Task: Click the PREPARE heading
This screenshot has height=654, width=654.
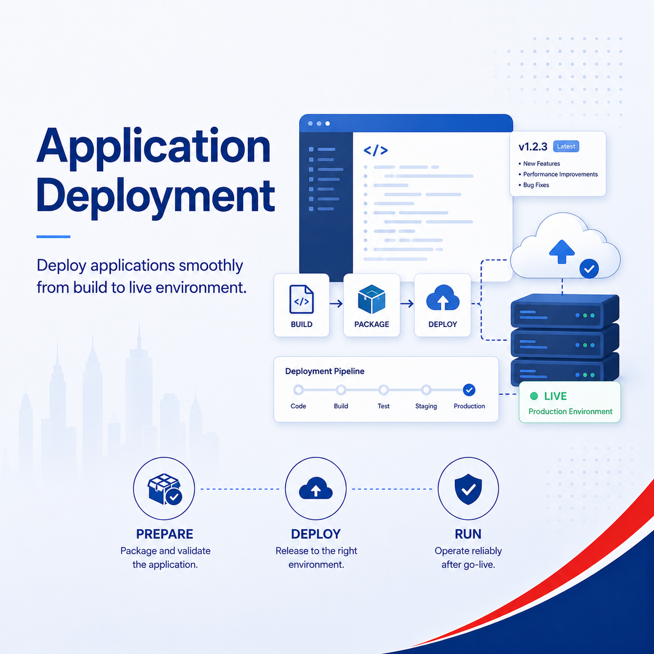Action: tap(165, 534)
